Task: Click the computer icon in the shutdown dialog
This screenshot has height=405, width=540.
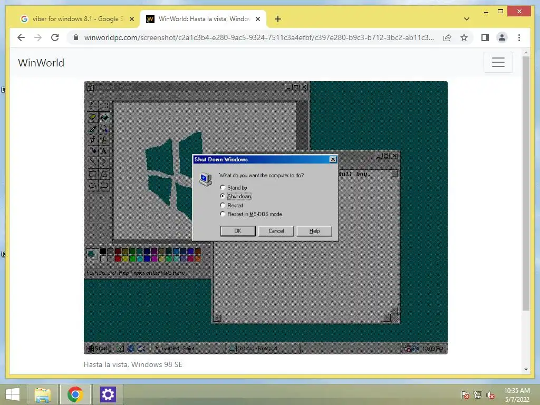Action: [x=206, y=179]
